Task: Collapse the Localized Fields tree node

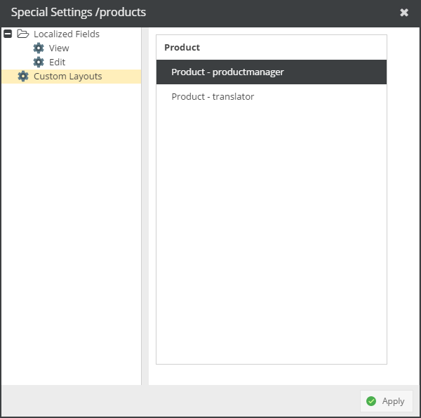Action: click(8, 34)
